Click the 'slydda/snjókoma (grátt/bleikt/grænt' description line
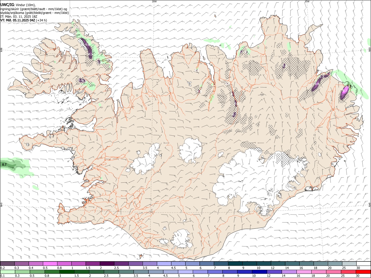This screenshot has width=371, height=278. pyautogui.click(x=34, y=13)
